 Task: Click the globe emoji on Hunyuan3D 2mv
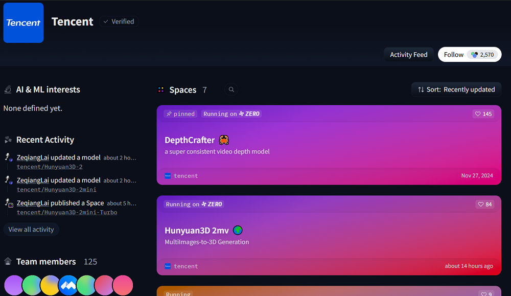pos(238,231)
